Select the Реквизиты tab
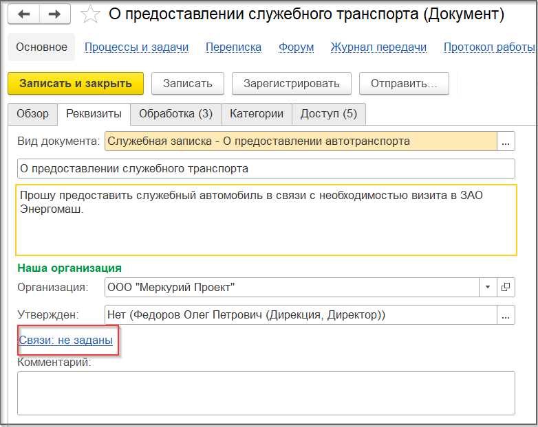The width and height of the screenshot is (538, 427). pos(94,113)
